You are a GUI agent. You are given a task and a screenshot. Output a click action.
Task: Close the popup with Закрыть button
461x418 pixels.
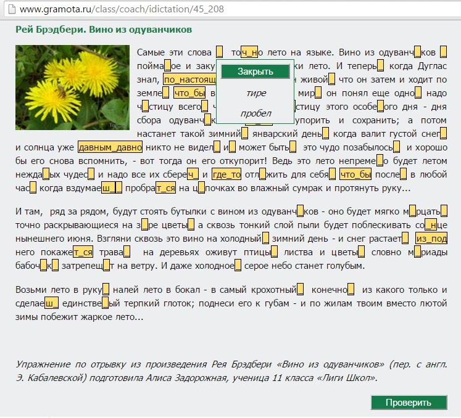[x=255, y=72]
